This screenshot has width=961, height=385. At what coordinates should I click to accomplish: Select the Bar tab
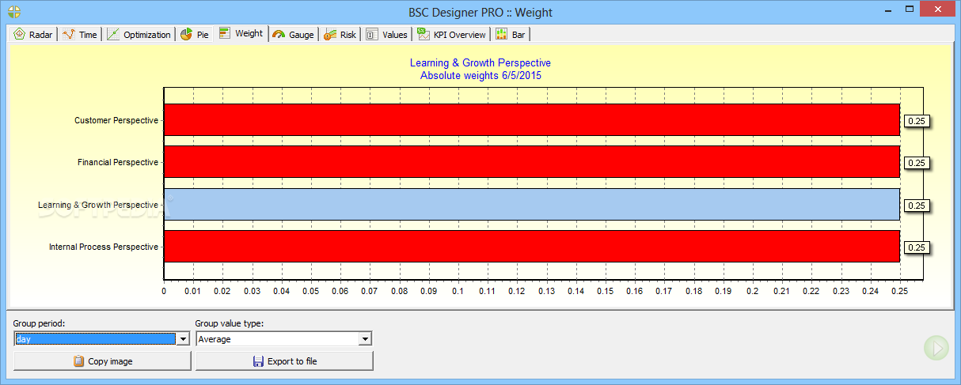[x=511, y=34]
